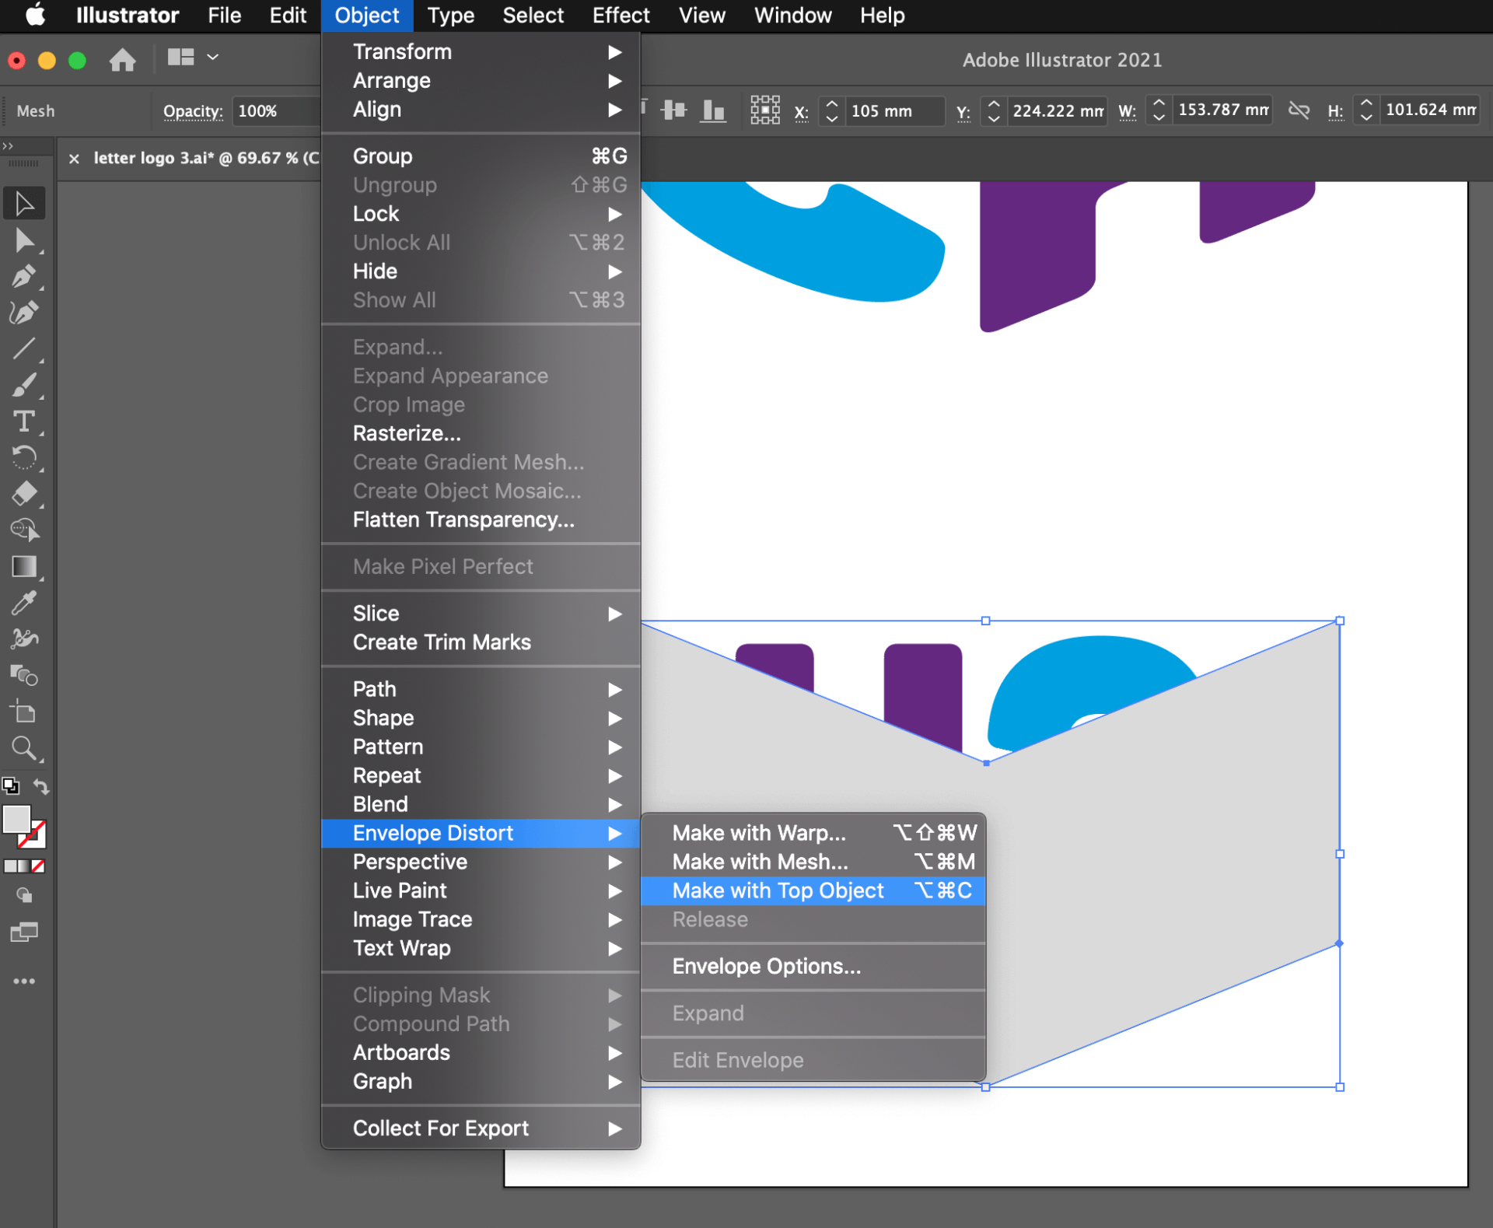Click the vertical align bottom icon
This screenshot has width=1493, height=1228.
[x=713, y=111]
